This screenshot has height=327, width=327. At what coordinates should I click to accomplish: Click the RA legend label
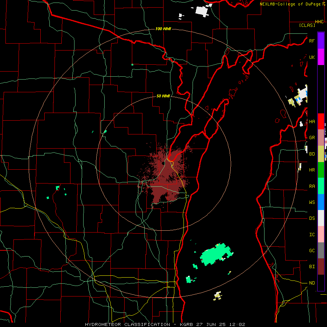312,186
